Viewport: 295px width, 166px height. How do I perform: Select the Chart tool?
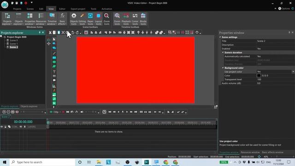[54, 86]
